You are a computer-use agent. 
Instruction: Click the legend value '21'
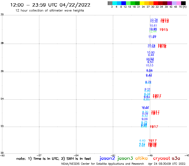pos(139,7)
